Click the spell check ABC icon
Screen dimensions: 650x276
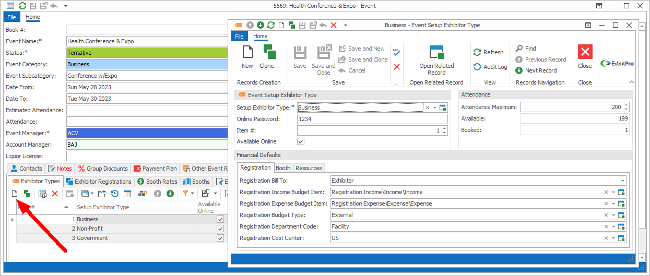[396, 52]
